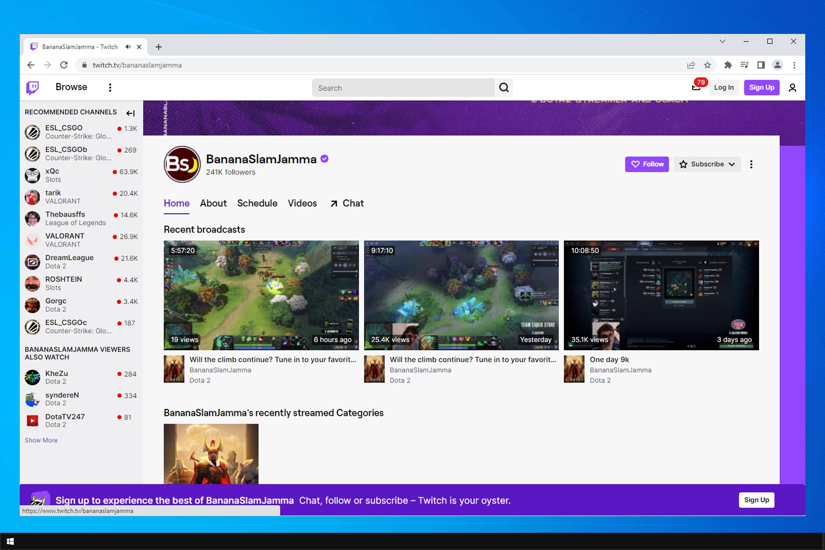
Task: Collapse the recommended channels sidebar
Action: pos(131,113)
